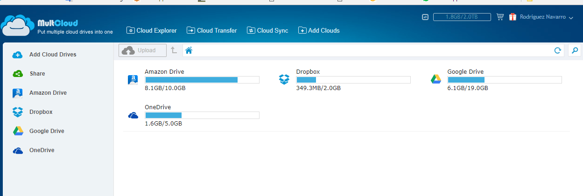
Task: Click the 349.3MB/2.0GB usage text
Action: coord(318,88)
